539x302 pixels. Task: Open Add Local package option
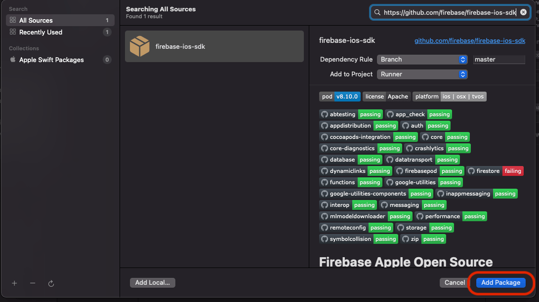(x=152, y=282)
